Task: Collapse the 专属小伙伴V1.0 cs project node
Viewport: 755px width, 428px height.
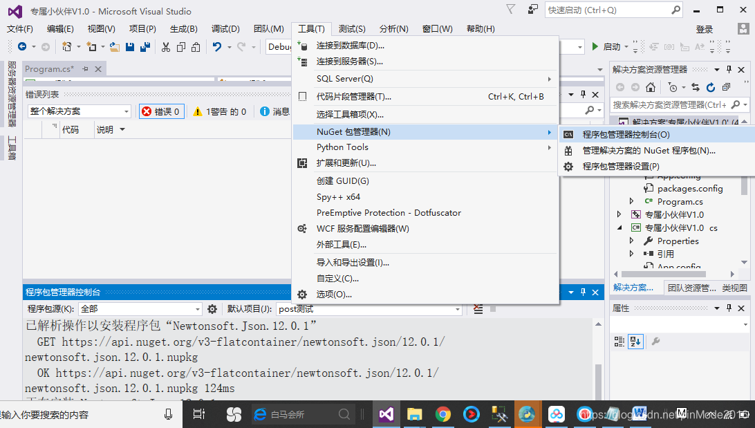Action: tap(619, 227)
